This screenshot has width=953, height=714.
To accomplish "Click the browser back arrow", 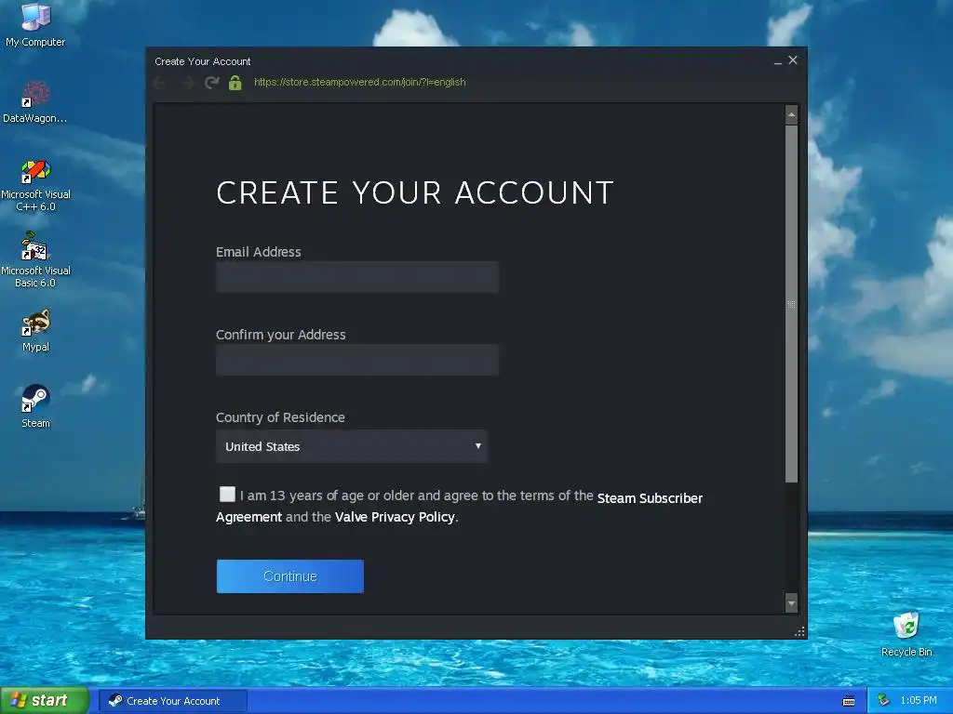I will pyautogui.click(x=160, y=83).
